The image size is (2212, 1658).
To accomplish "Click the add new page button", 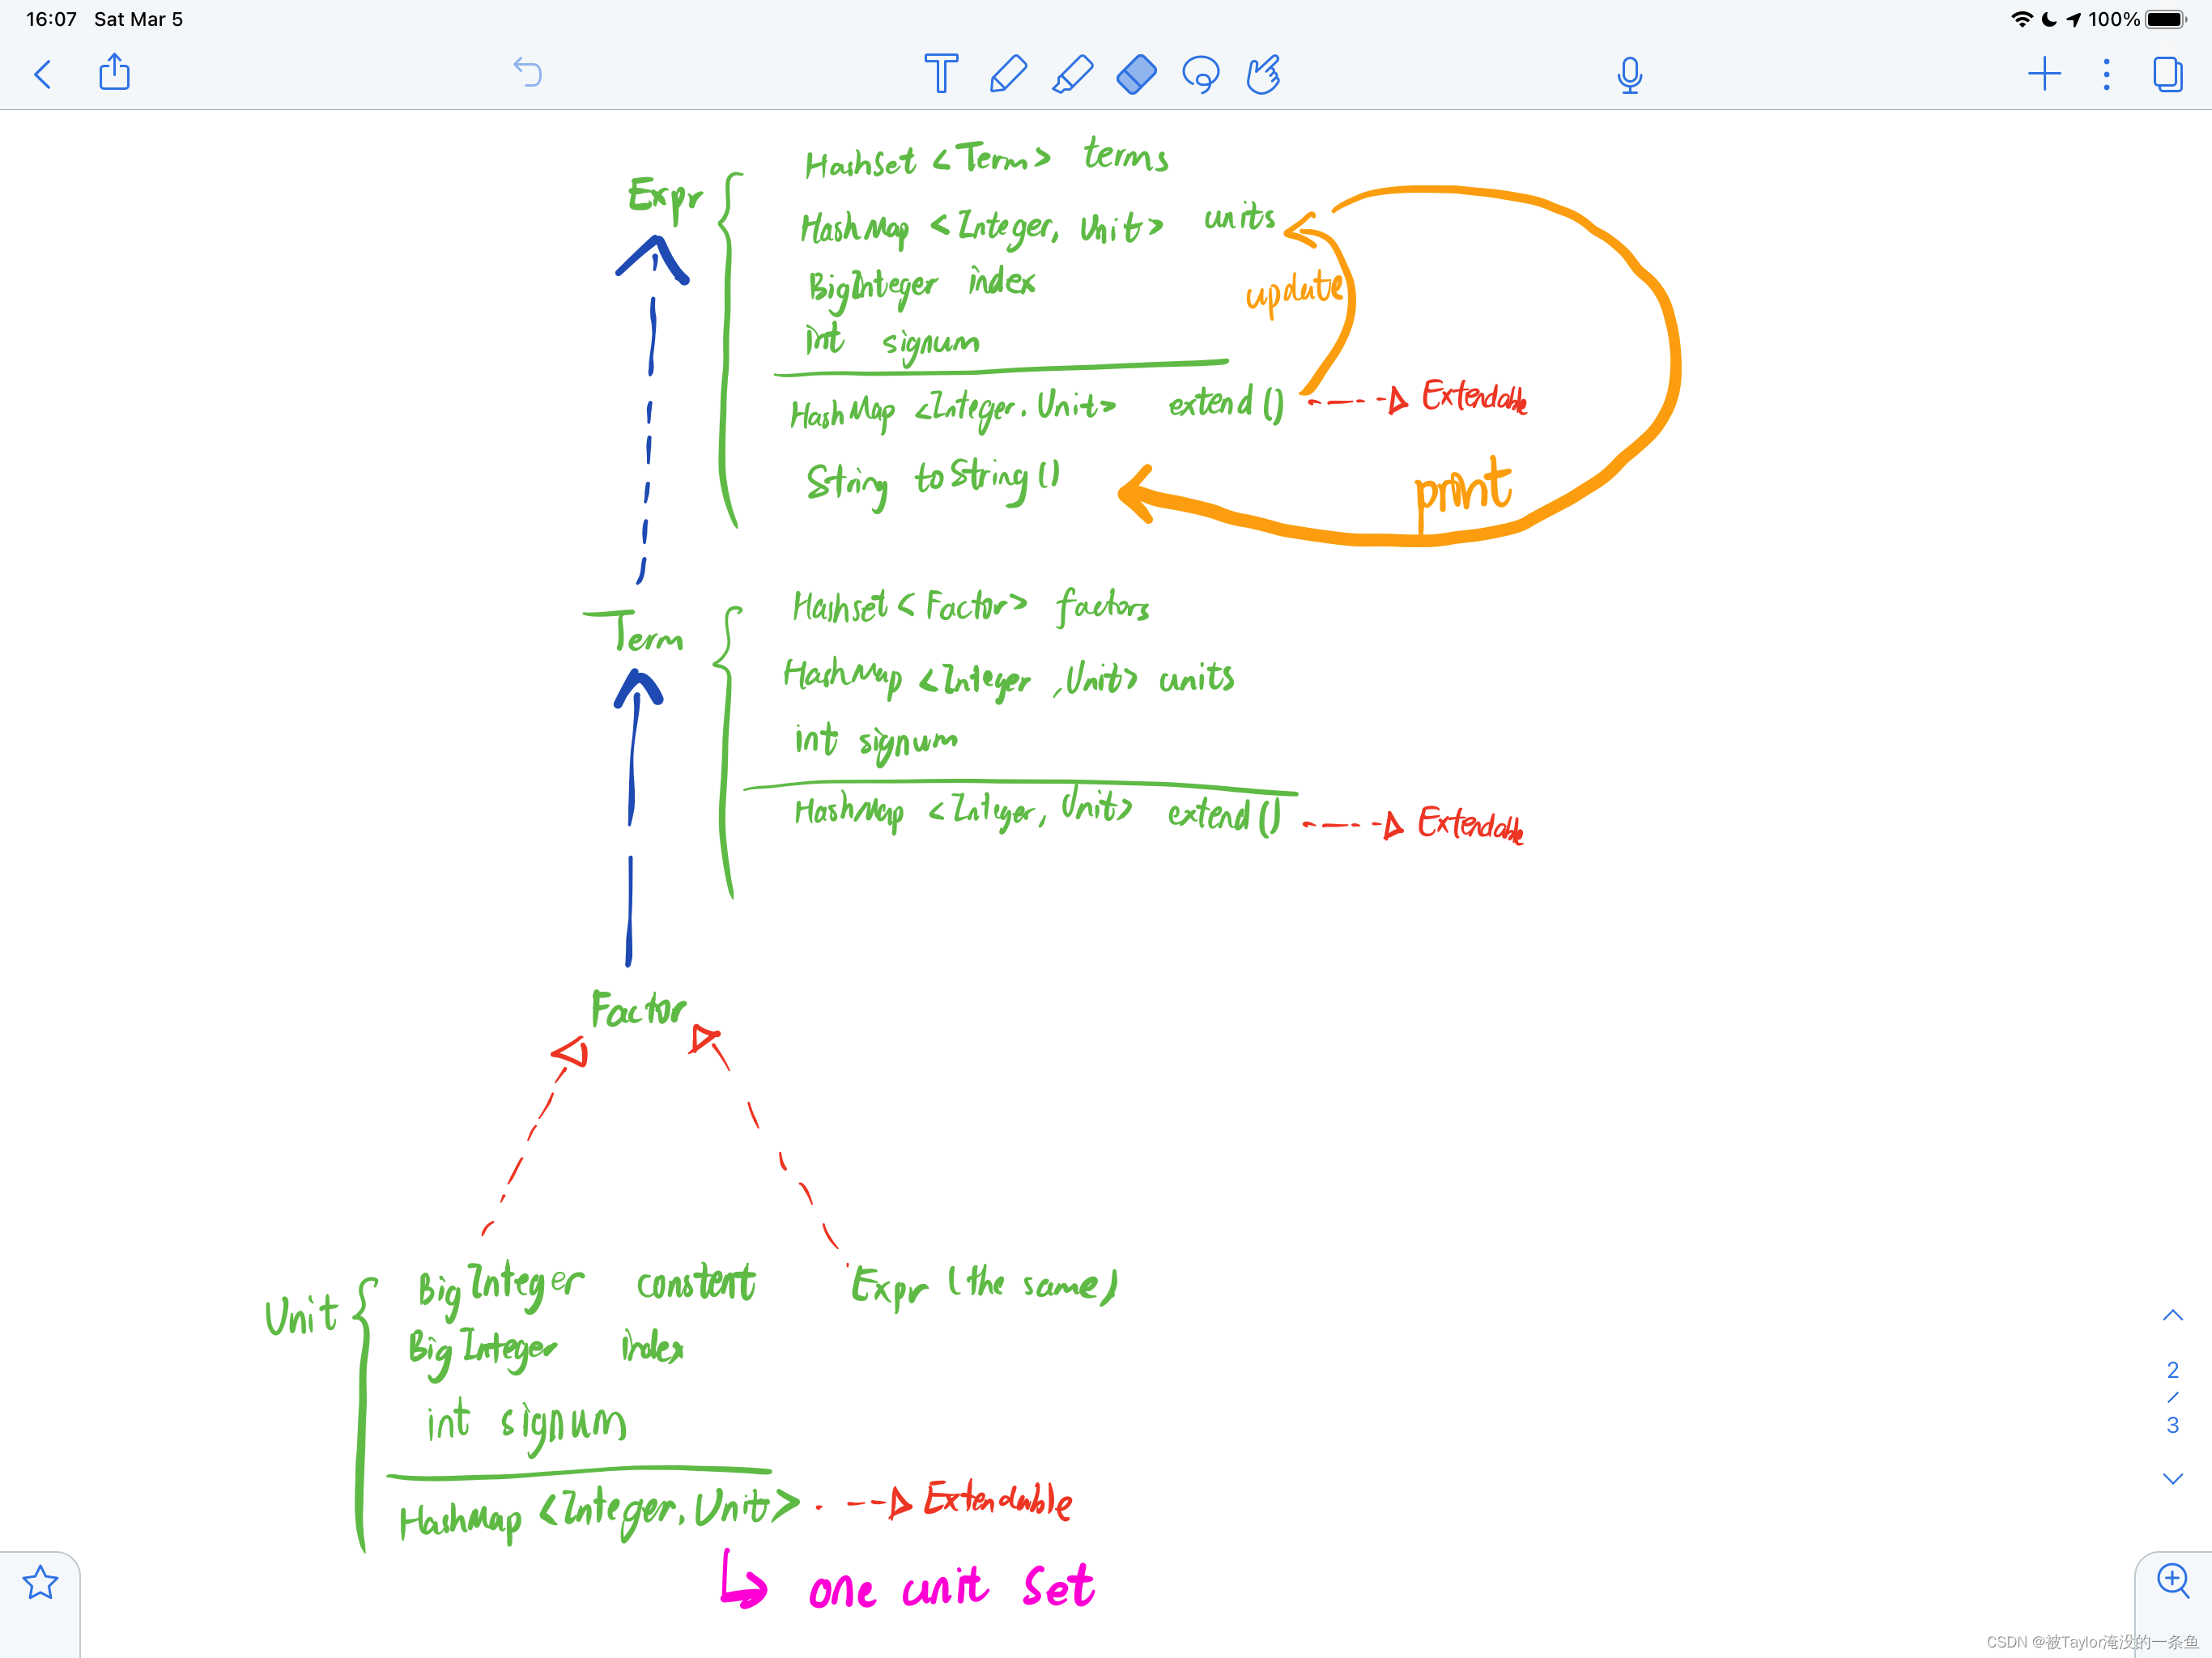I will [2043, 73].
